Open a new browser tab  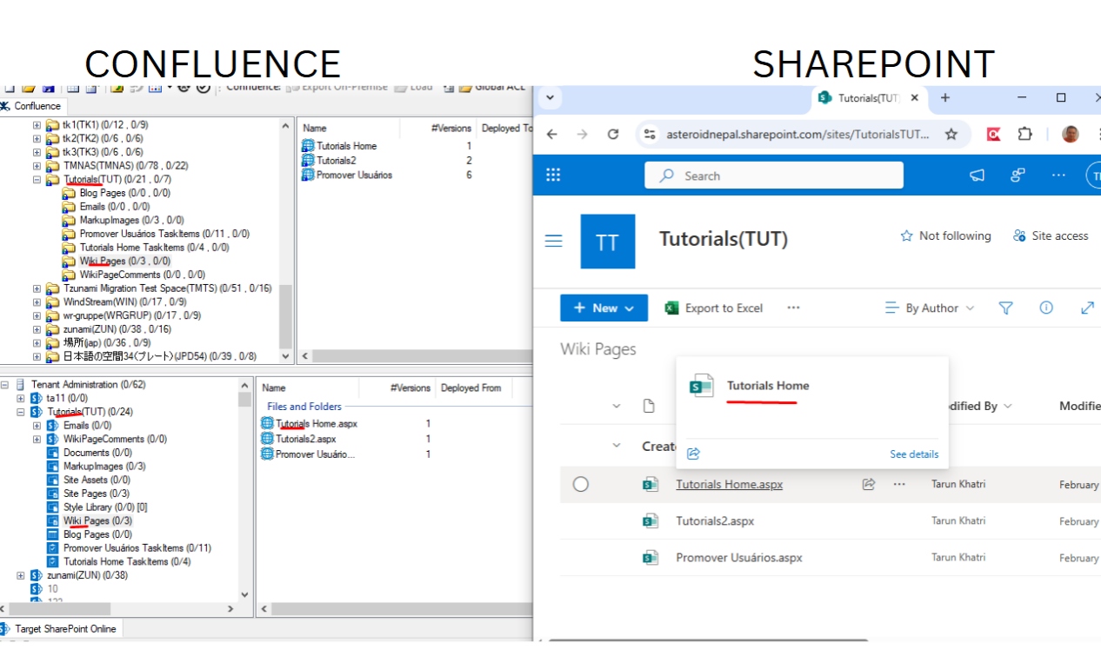(x=945, y=97)
